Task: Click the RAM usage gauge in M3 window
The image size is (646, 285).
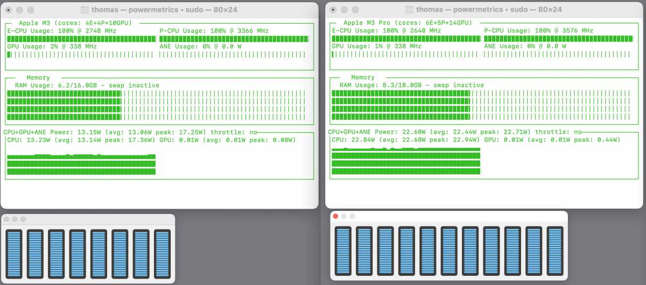Action: point(157,105)
